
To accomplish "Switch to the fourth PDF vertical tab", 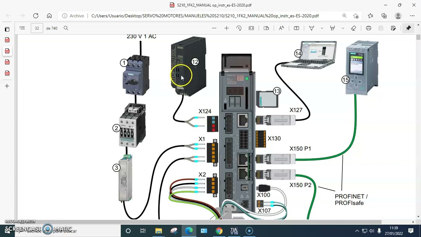I will (x=7, y=73).
